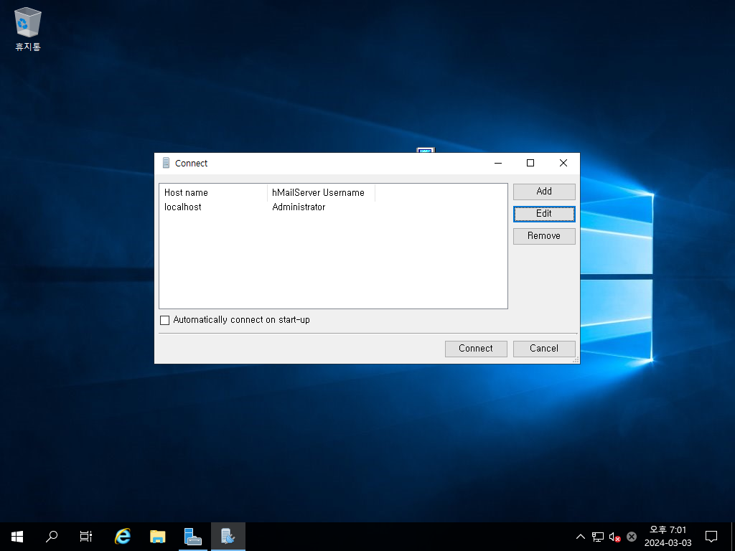The width and height of the screenshot is (735, 551).
Task: Open the clock and date flyout
Action: (x=668, y=537)
